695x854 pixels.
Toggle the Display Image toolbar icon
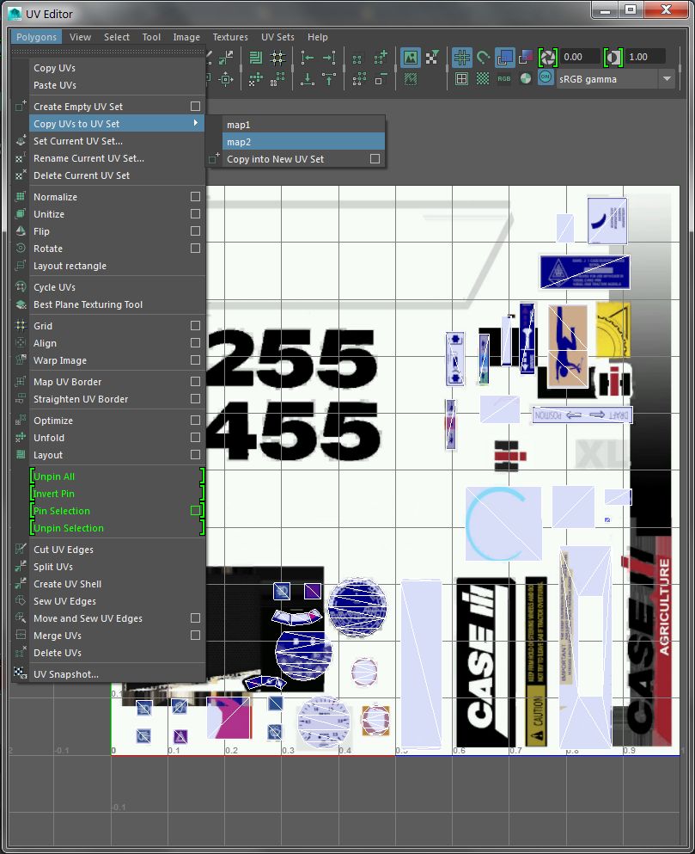410,57
